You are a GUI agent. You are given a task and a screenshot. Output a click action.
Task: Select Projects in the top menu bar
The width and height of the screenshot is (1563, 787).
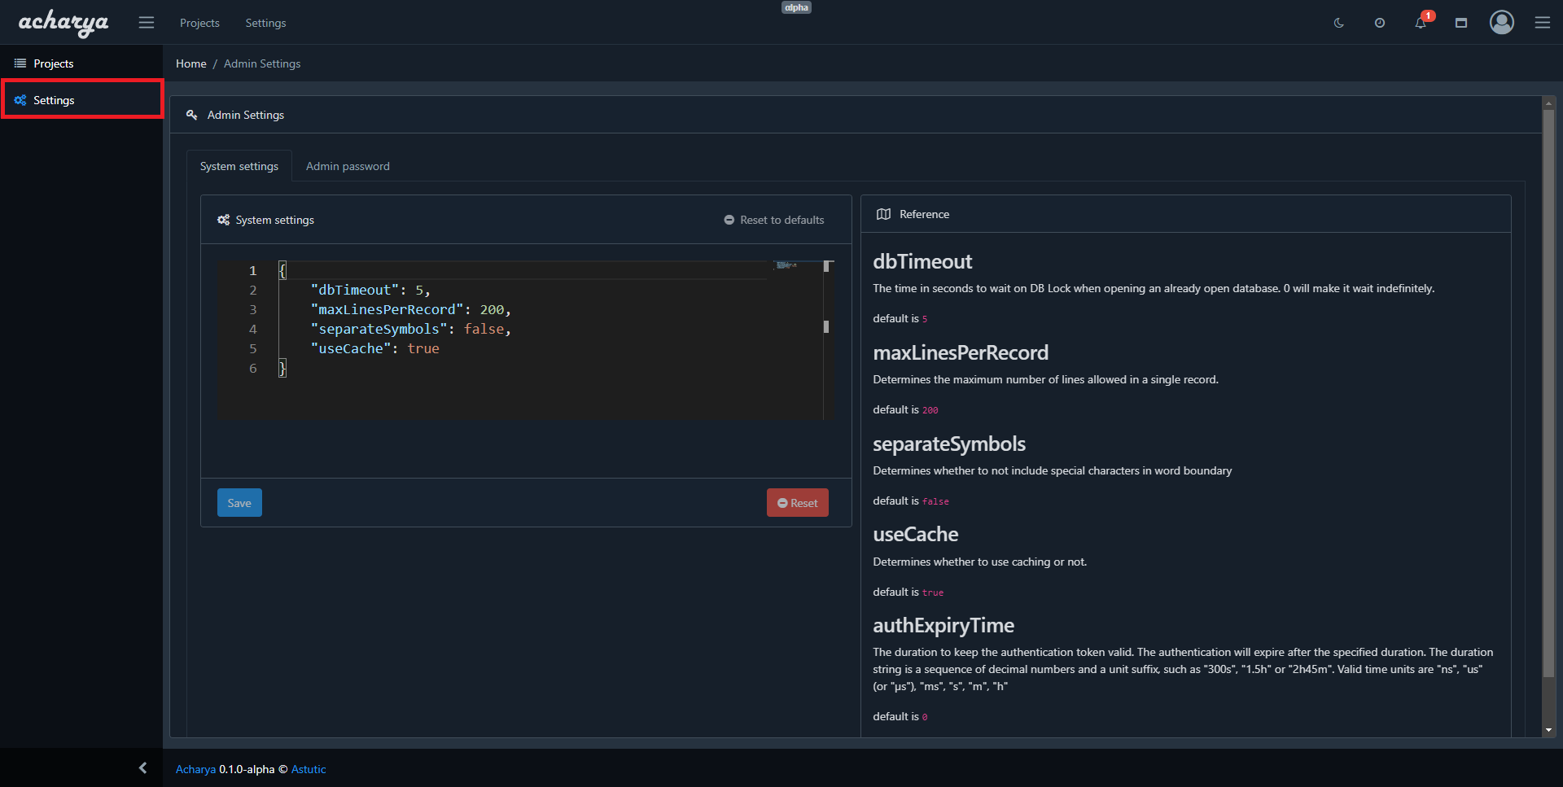coord(199,23)
